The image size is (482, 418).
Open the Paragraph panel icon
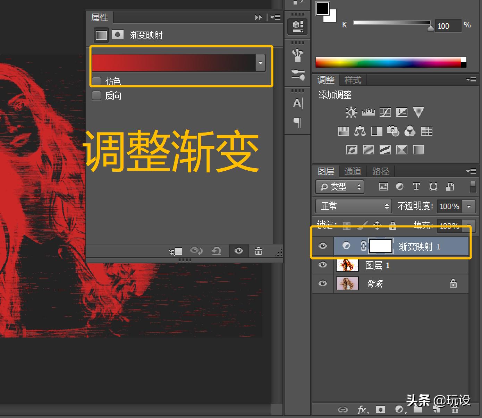pyautogui.click(x=297, y=122)
